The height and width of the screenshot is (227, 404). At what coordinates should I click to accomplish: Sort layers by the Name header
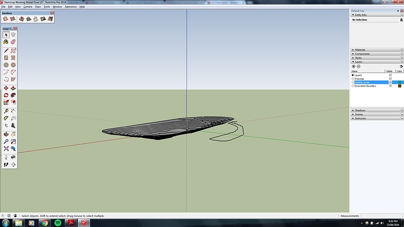[368, 71]
